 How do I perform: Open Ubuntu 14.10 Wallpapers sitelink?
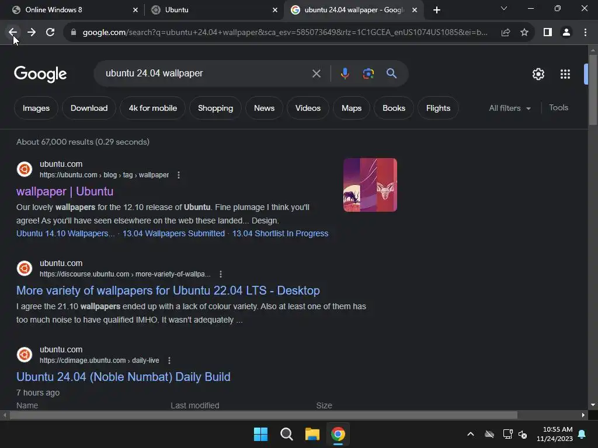(65, 233)
